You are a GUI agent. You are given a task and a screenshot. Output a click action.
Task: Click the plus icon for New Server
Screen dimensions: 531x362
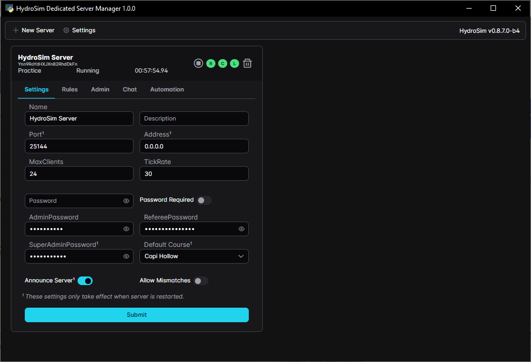16,30
